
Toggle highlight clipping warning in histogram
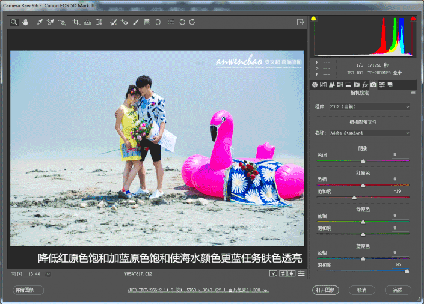tap(413, 19)
